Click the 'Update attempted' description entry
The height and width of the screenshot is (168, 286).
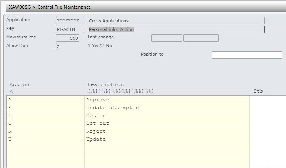(x=113, y=108)
